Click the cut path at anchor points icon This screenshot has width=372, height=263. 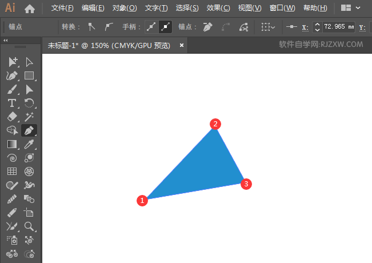(x=244, y=27)
